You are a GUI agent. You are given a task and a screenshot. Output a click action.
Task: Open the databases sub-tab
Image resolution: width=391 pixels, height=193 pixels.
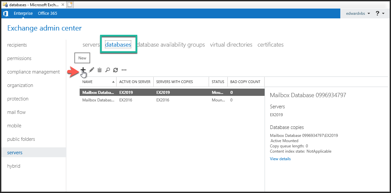(x=118, y=45)
